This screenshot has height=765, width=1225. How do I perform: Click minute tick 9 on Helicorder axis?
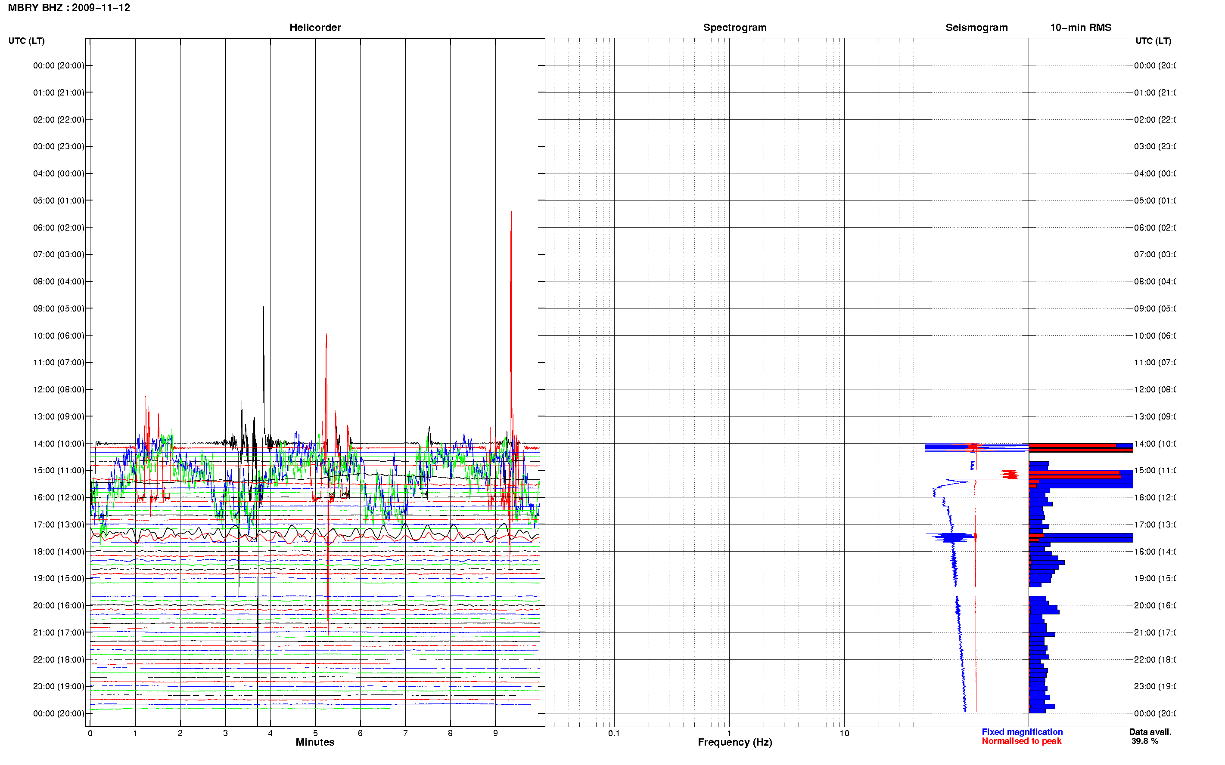[495, 733]
